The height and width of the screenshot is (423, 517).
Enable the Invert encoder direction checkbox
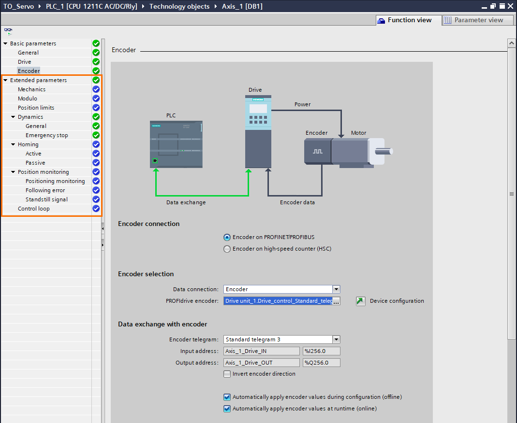tap(227, 374)
